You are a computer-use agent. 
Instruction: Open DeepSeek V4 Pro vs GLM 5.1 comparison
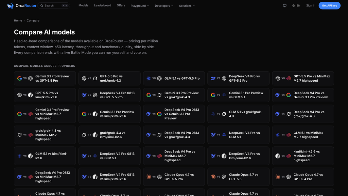(238, 135)
